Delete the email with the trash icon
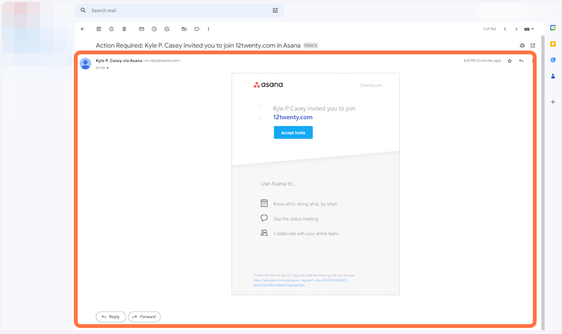This screenshot has height=334, width=562. tap(124, 29)
